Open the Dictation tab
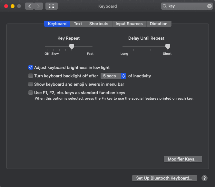The height and width of the screenshot is (187, 215). (x=159, y=24)
